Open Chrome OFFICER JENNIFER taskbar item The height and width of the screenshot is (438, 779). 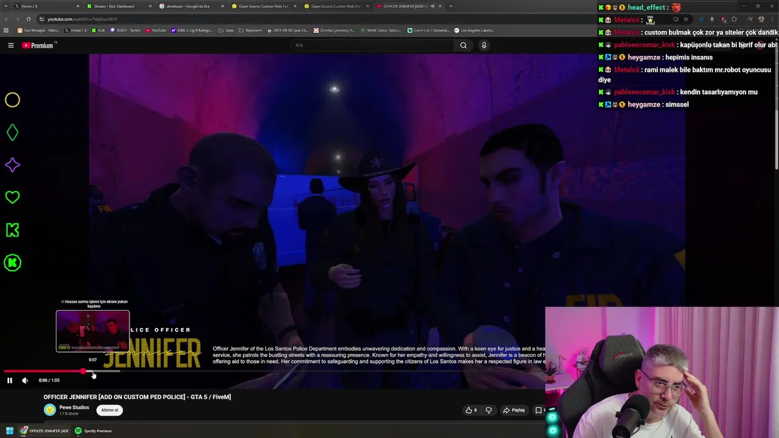pos(44,431)
